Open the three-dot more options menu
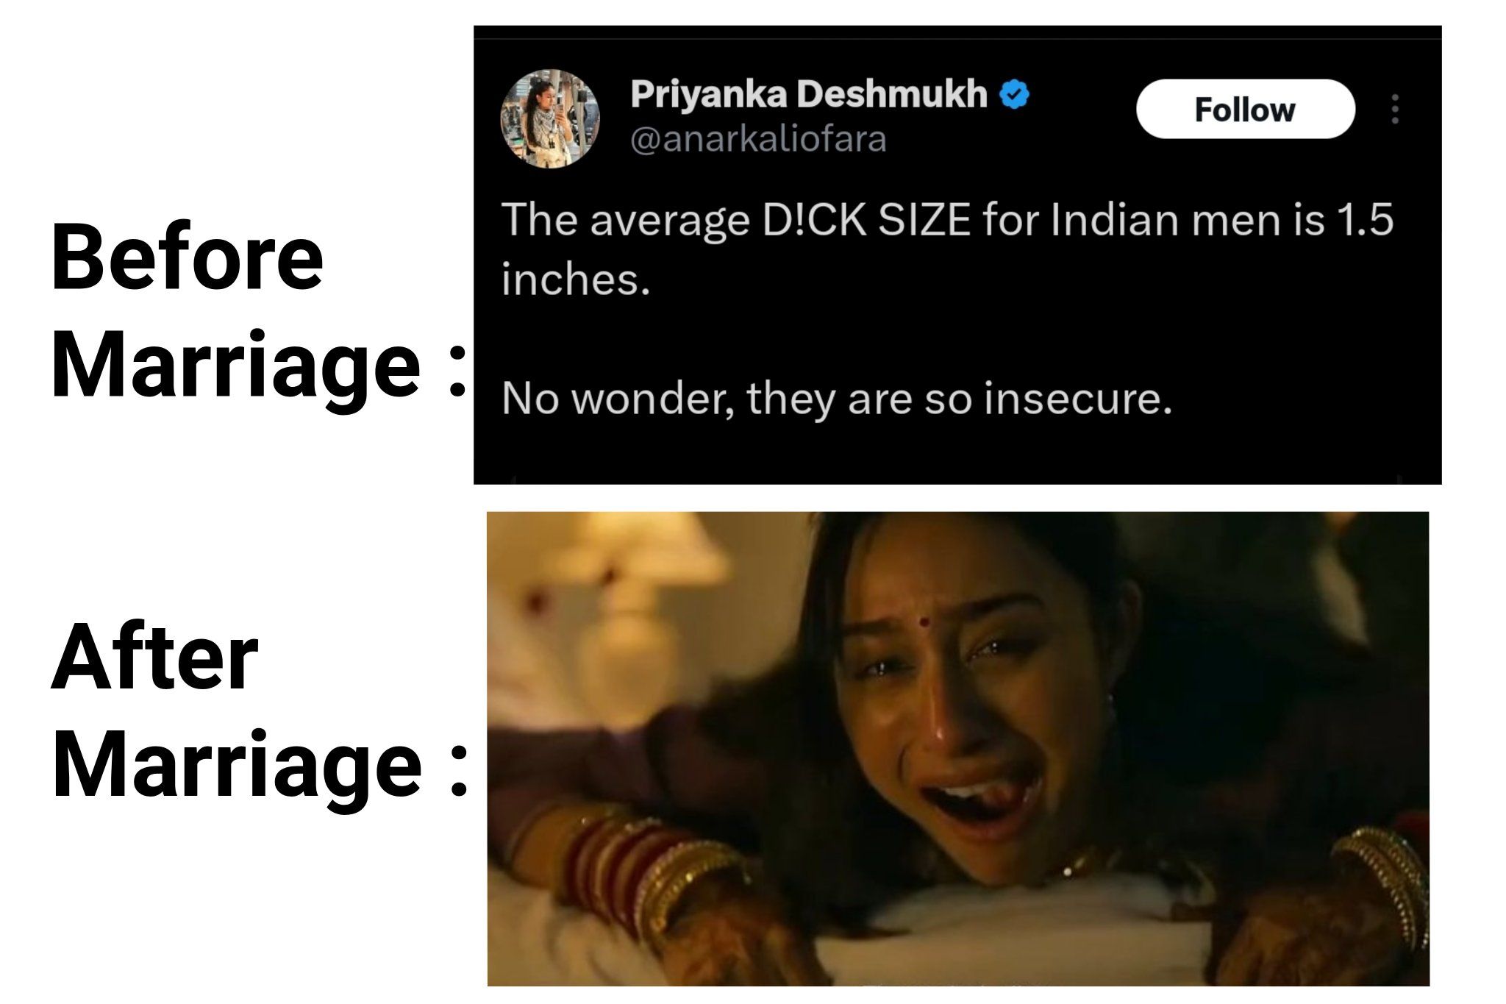Viewport: 1506px width, 1004px height. [1395, 109]
